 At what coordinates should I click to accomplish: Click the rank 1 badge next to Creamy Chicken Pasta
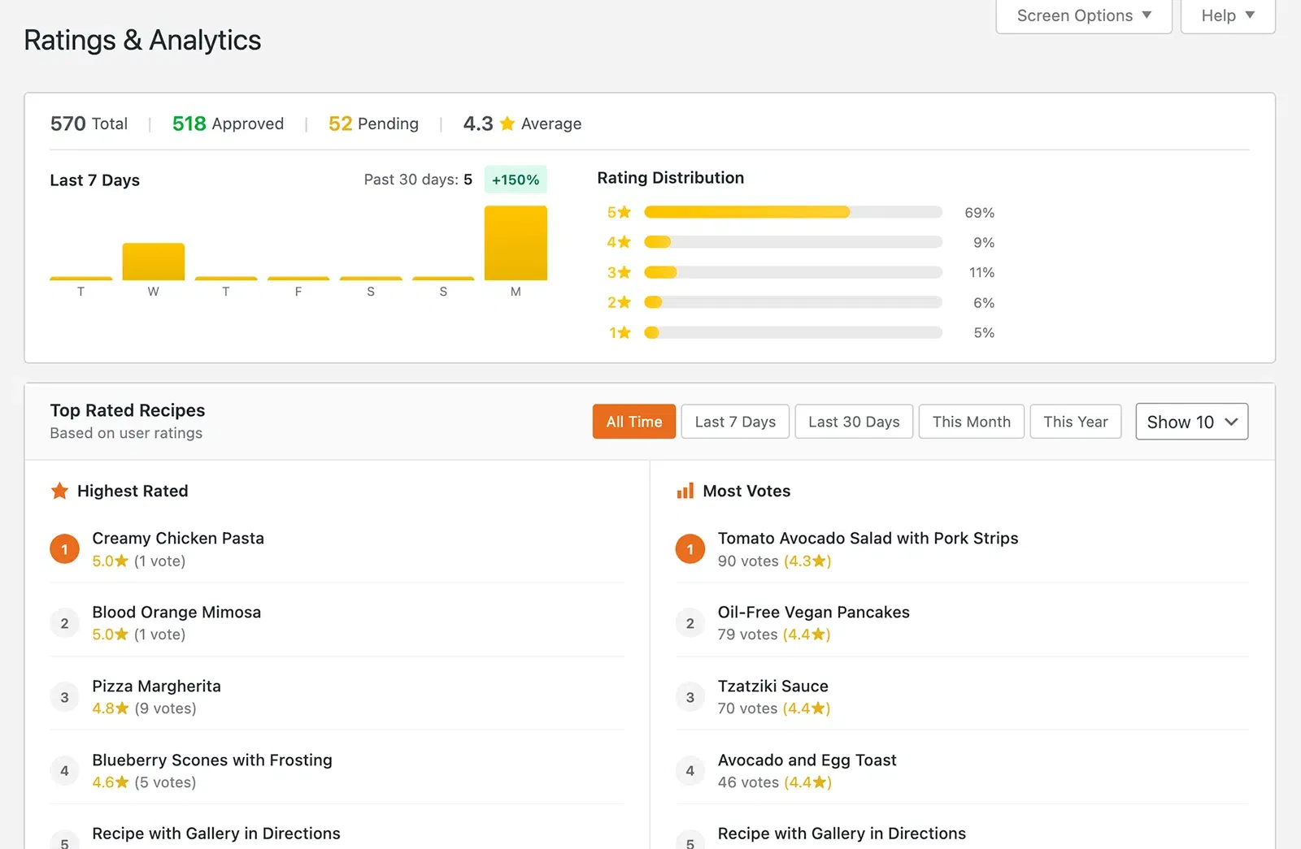pos(64,548)
